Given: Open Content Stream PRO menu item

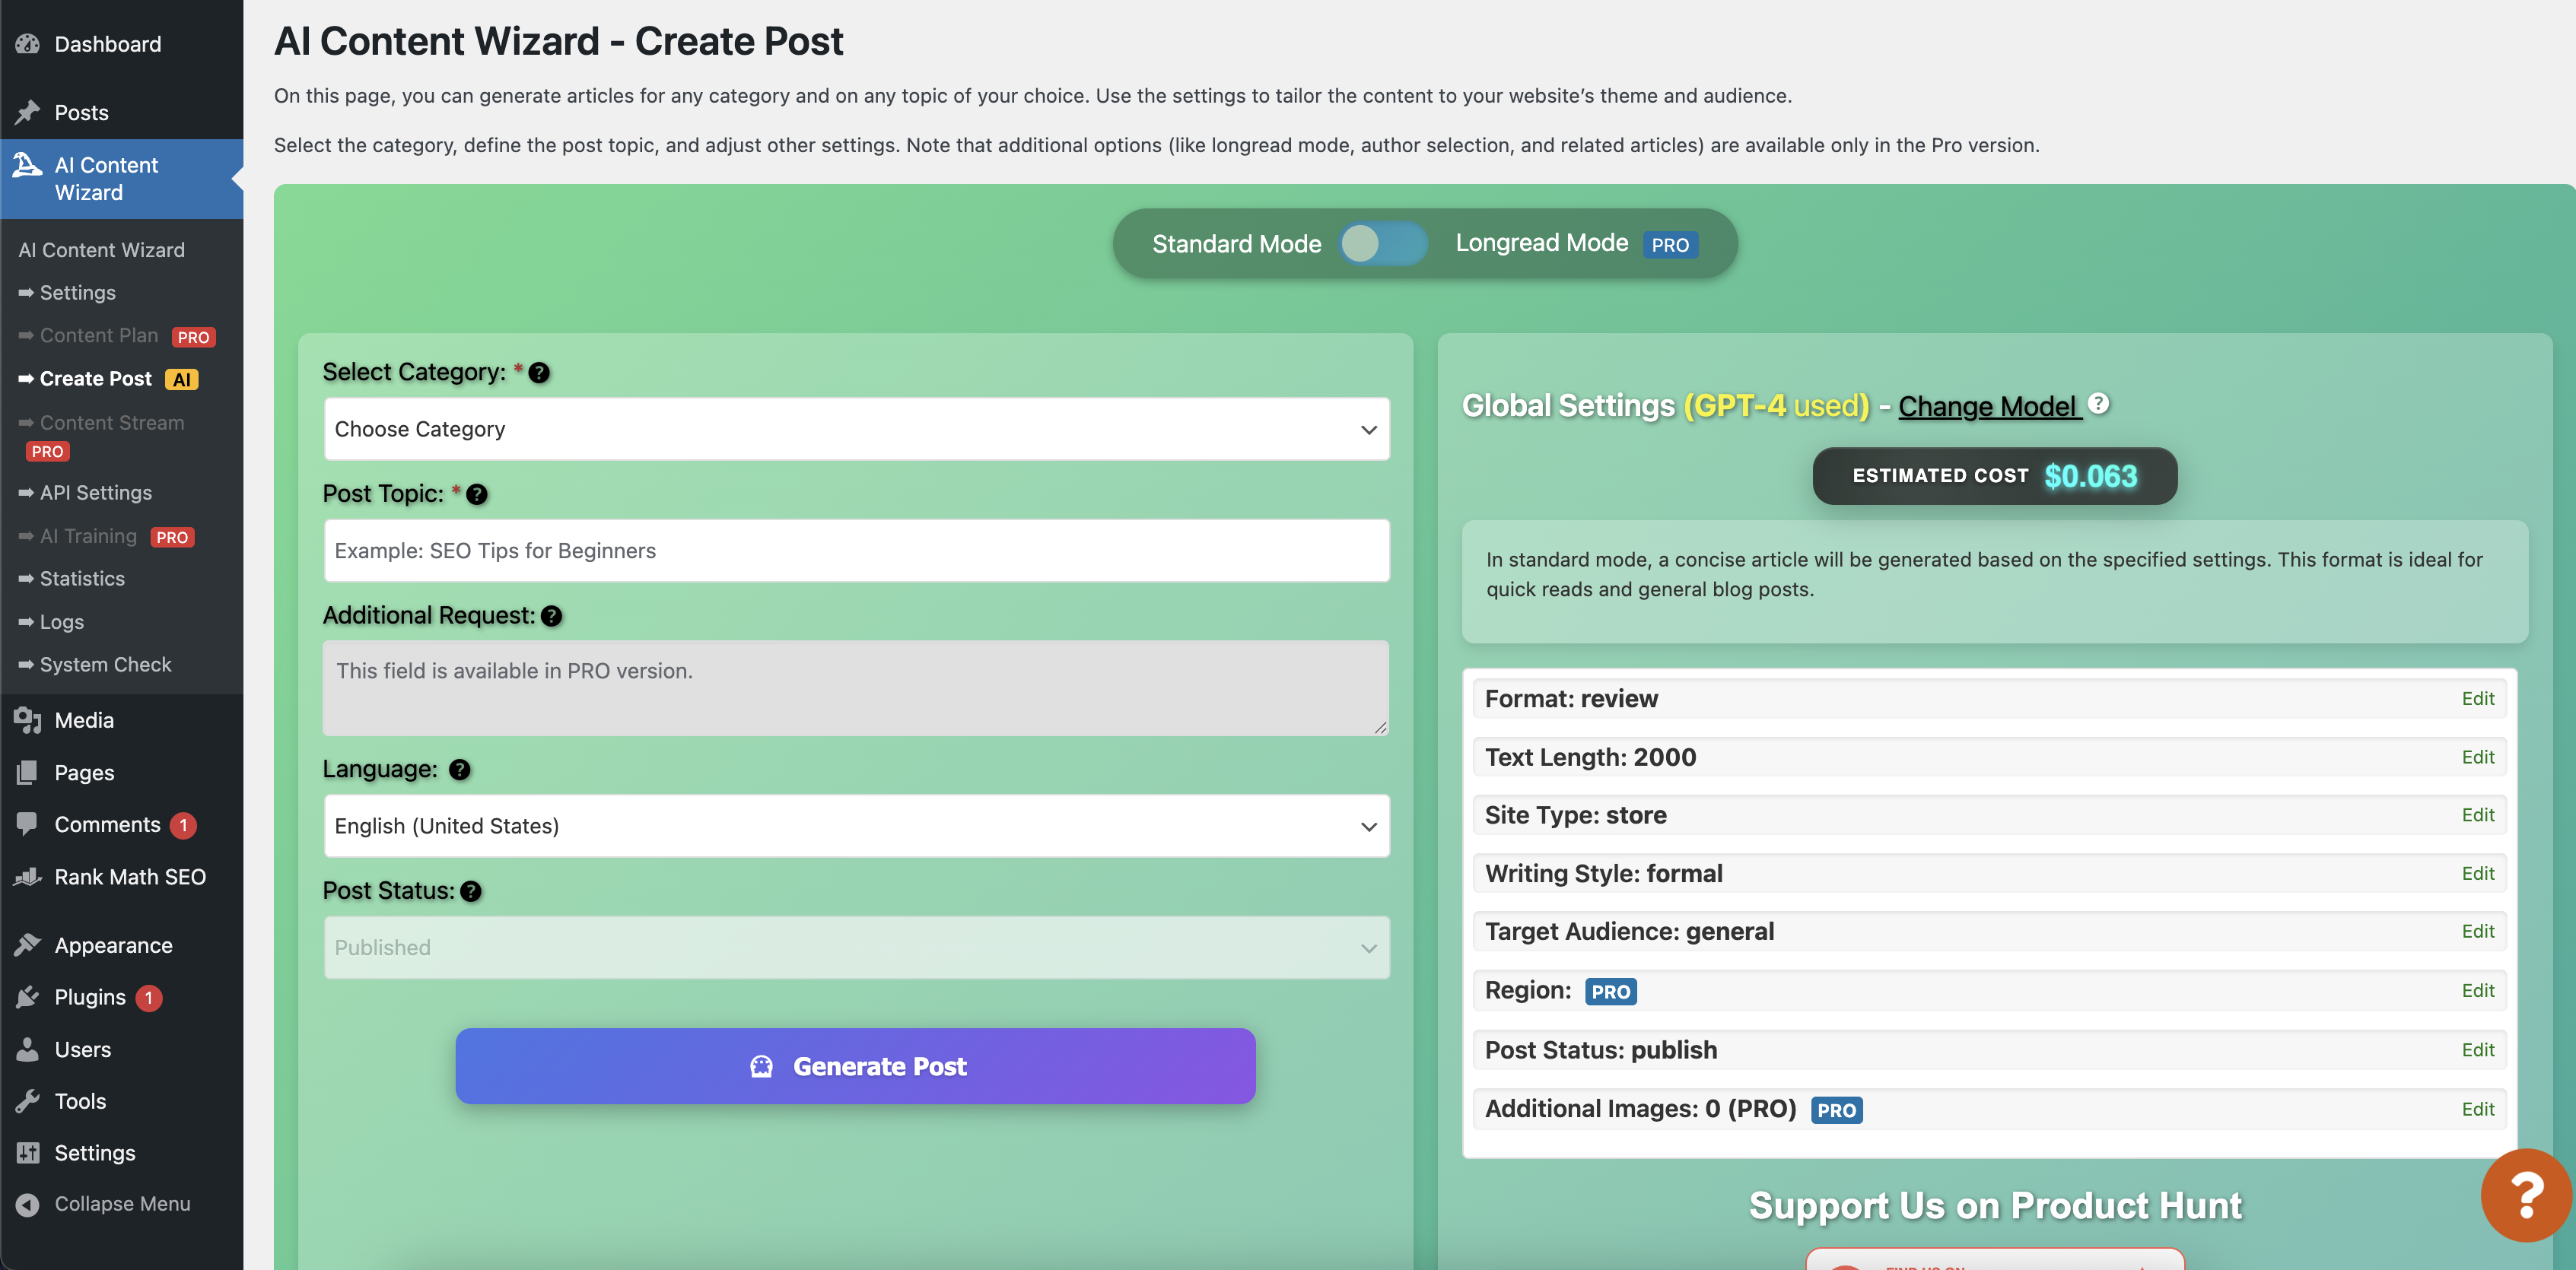Looking at the screenshot, I should 101,437.
